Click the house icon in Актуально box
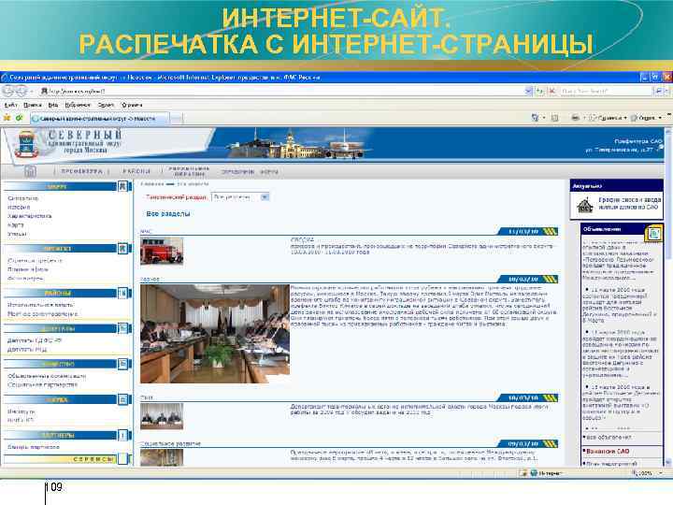This screenshot has height=505, width=673. tap(584, 205)
